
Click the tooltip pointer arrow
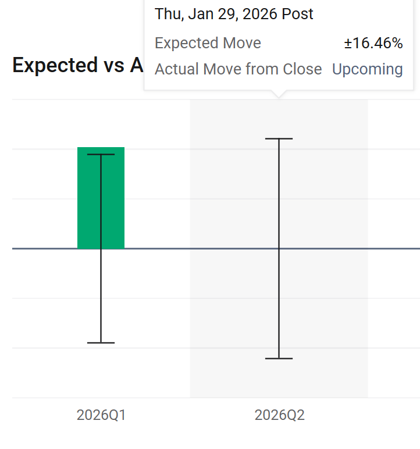[279, 94]
